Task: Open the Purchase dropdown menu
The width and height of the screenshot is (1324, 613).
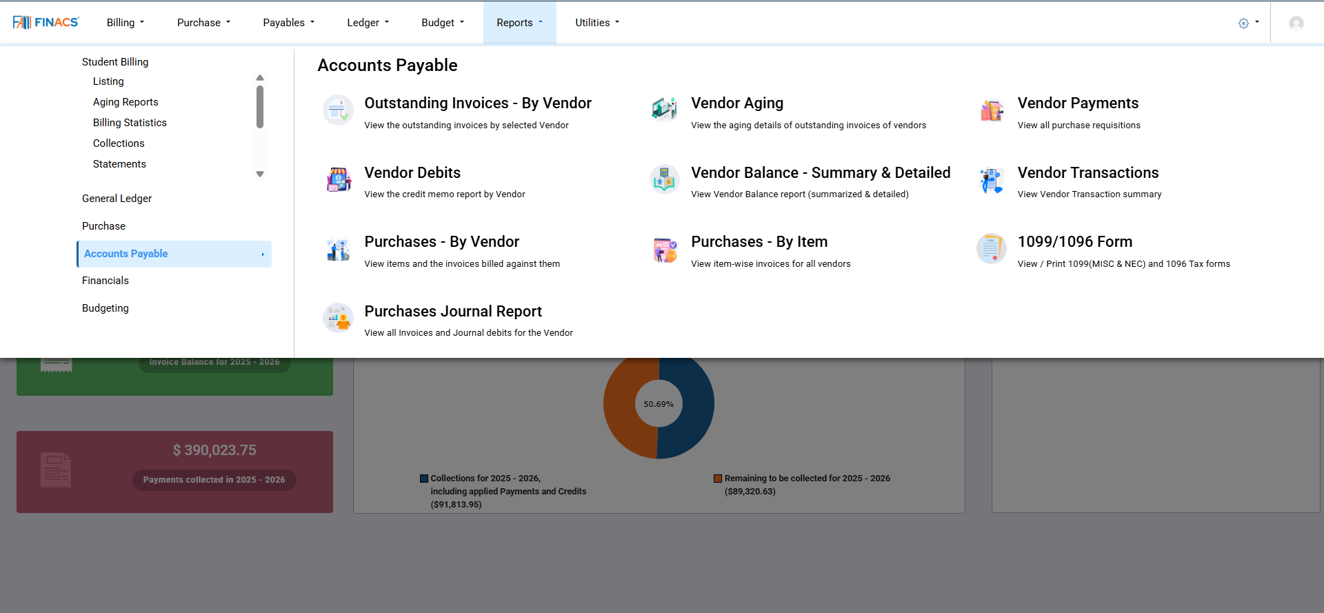Action: [x=203, y=23]
